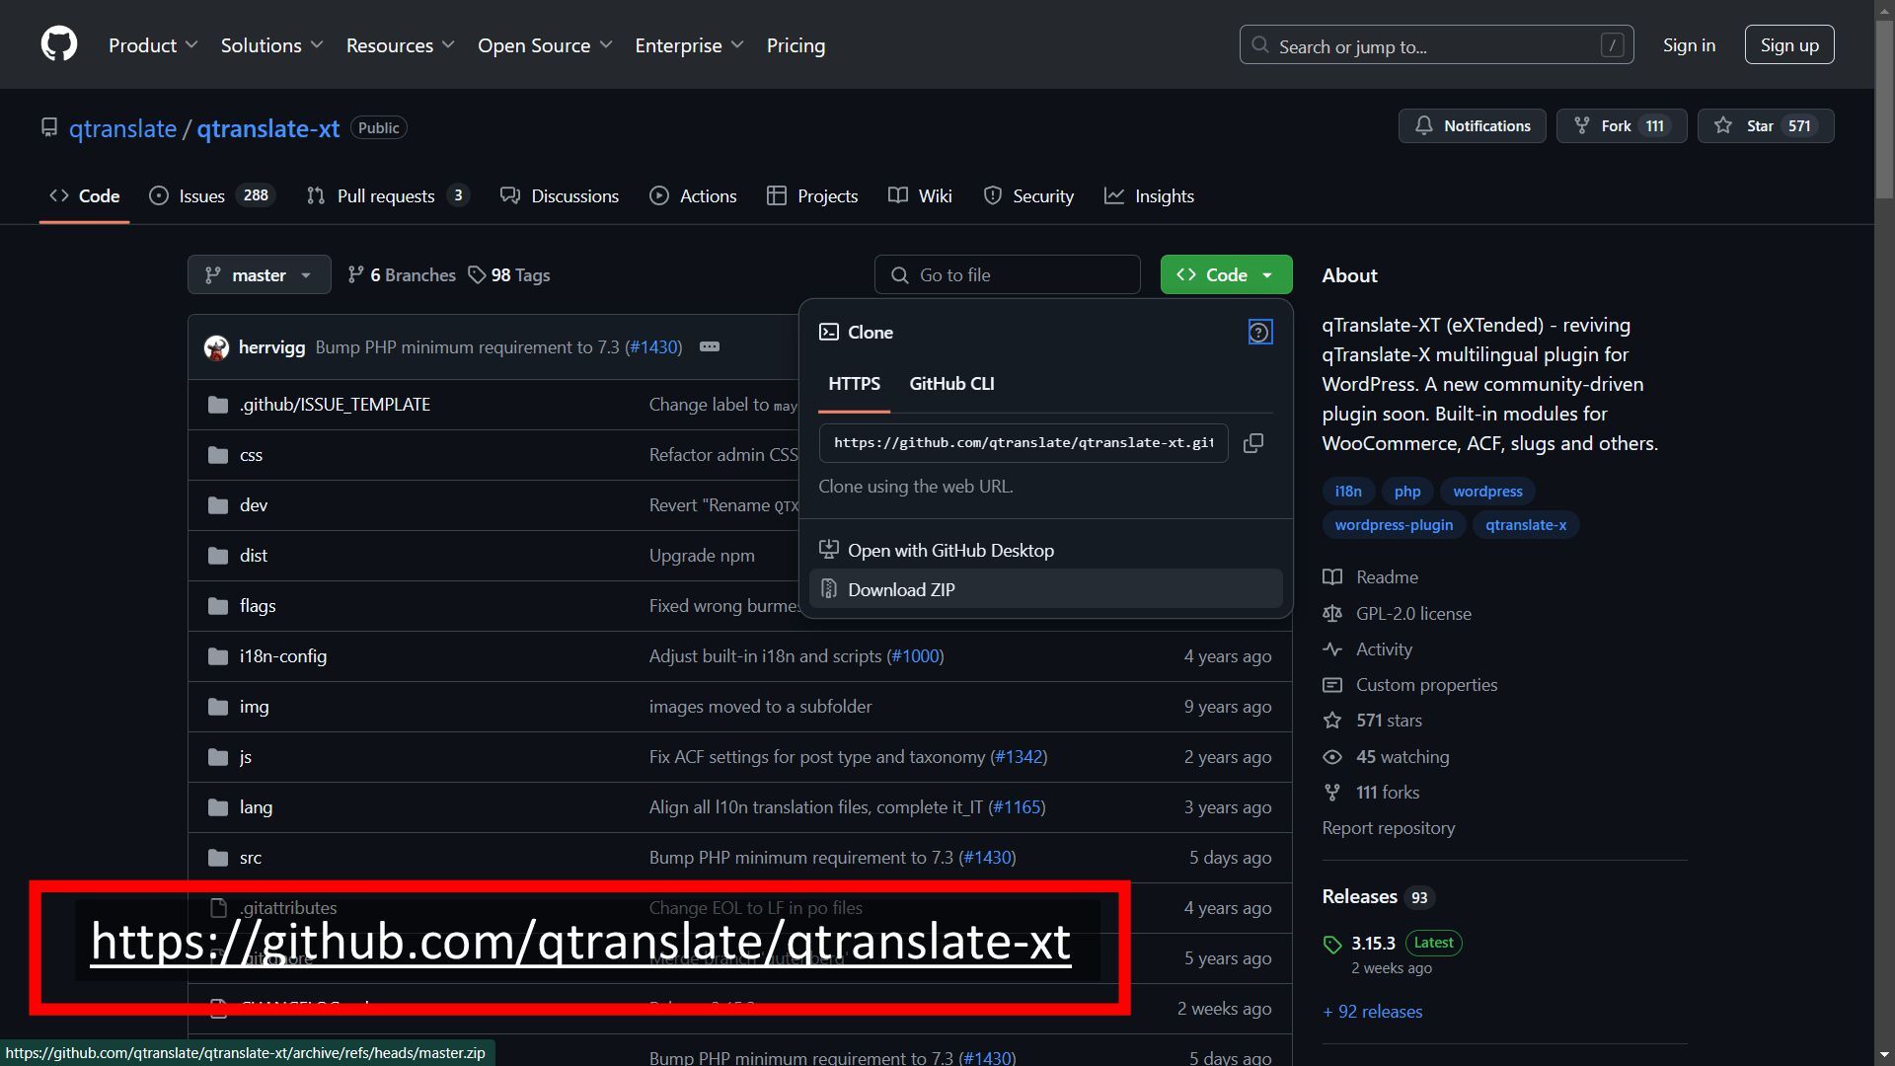Screen dimensions: 1895x1066
Task: Click the fork icon in the Fork button
Action: tap(1582, 126)
